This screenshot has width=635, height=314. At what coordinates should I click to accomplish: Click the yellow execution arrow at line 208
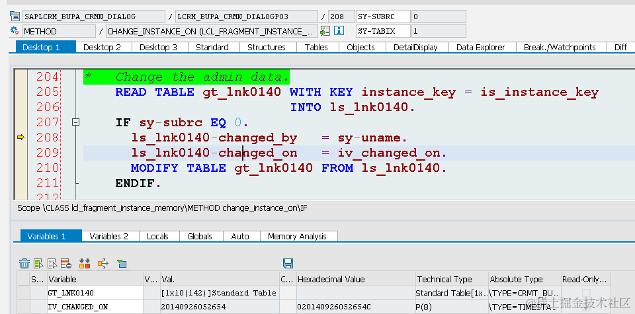click(x=21, y=137)
